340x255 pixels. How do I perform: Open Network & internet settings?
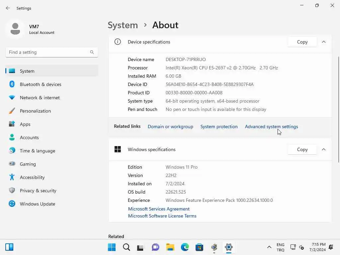pos(52,98)
